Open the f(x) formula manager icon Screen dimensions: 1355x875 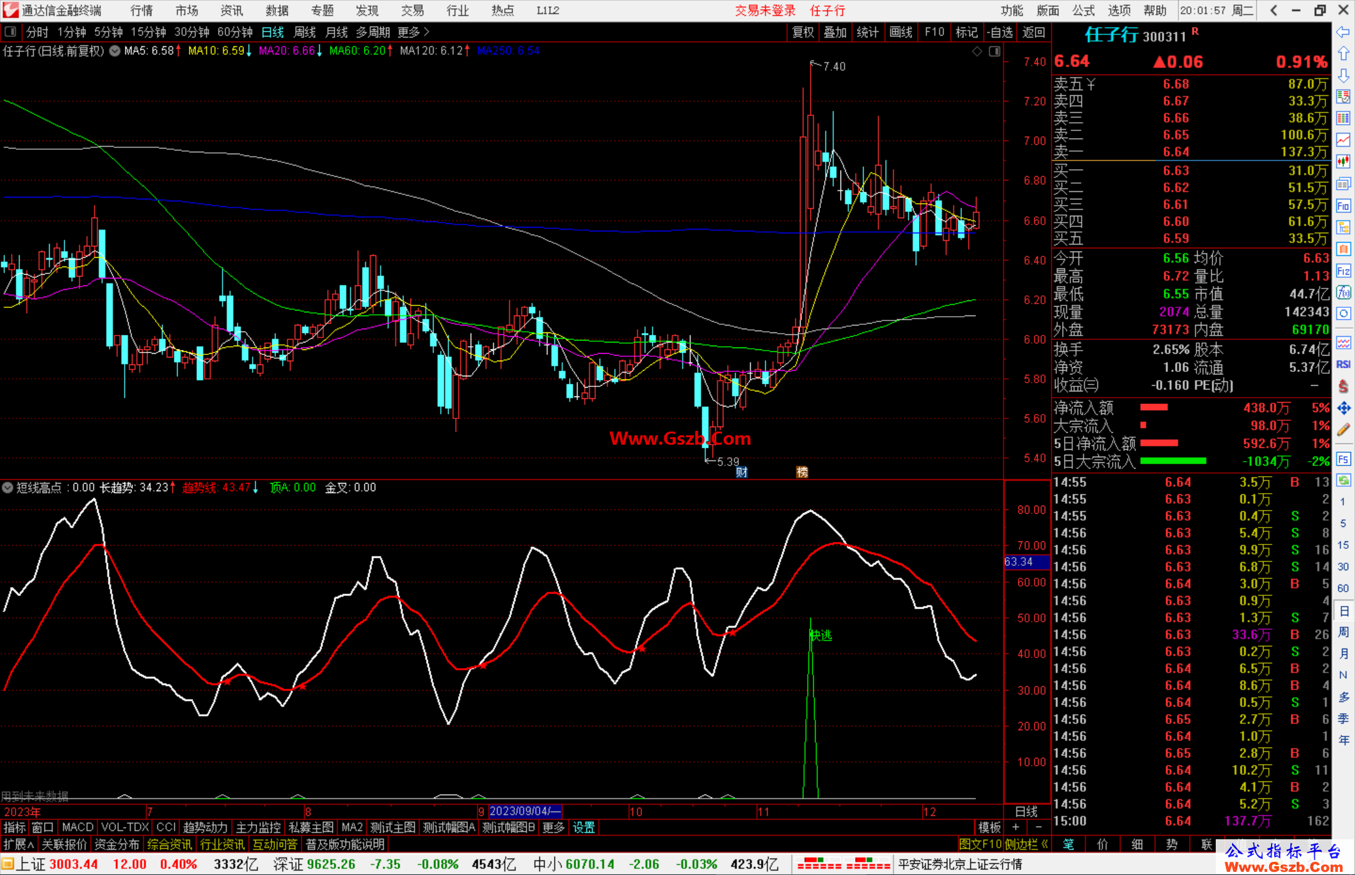pyautogui.click(x=1343, y=292)
